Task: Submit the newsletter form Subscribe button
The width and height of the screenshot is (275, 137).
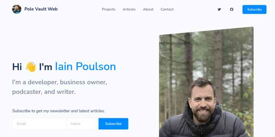Action: click(113, 124)
